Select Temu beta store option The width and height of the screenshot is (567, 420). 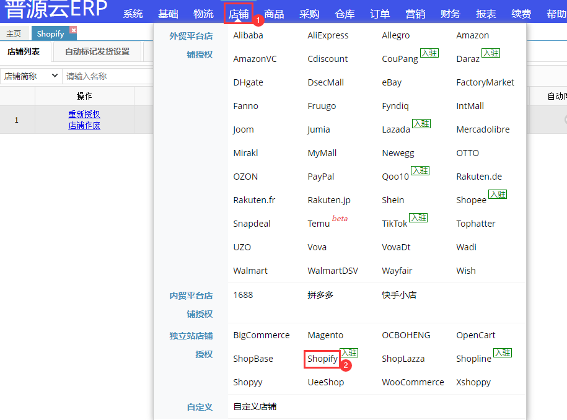point(319,224)
